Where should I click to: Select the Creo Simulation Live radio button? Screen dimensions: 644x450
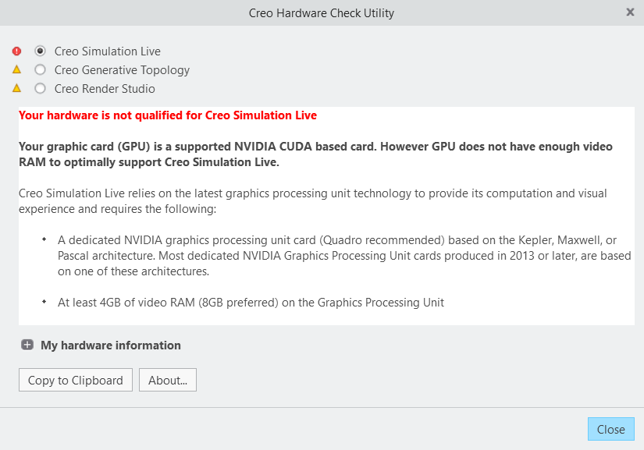tap(40, 51)
